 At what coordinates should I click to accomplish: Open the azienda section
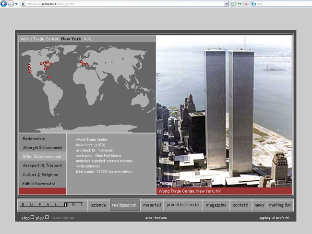pos(98,205)
